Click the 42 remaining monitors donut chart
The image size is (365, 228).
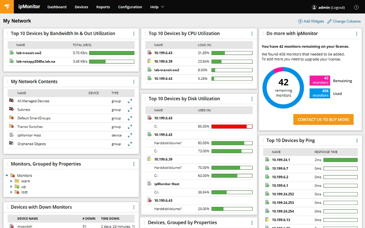click(x=283, y=87)
